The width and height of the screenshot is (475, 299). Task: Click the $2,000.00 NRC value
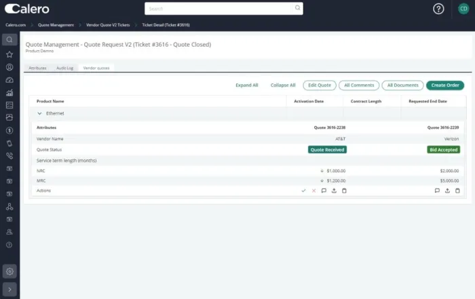click(449, 171)
